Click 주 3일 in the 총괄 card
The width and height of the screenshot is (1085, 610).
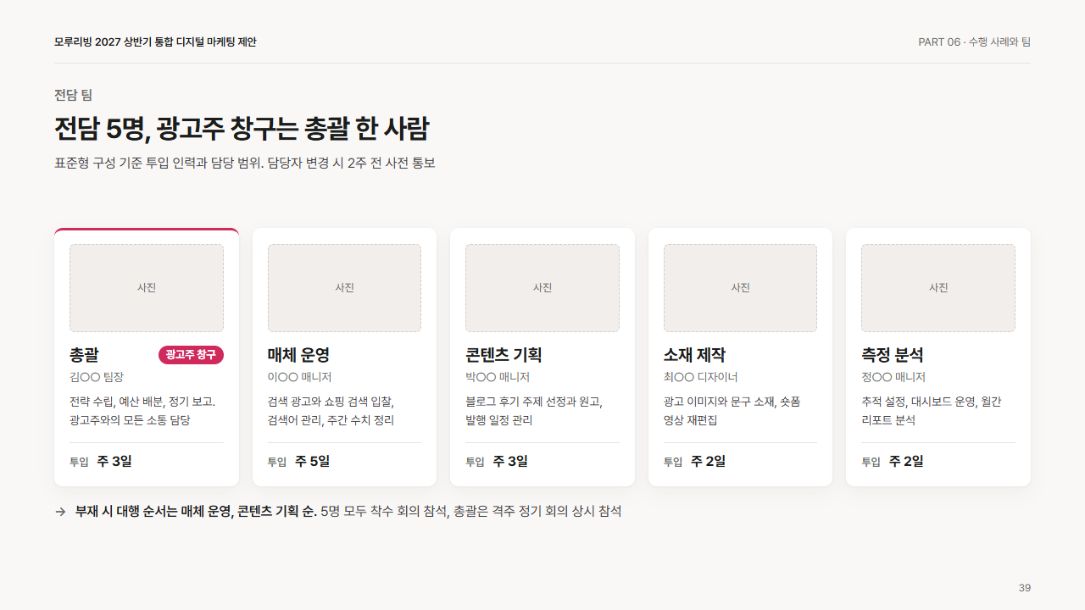(x=114, y=462)
